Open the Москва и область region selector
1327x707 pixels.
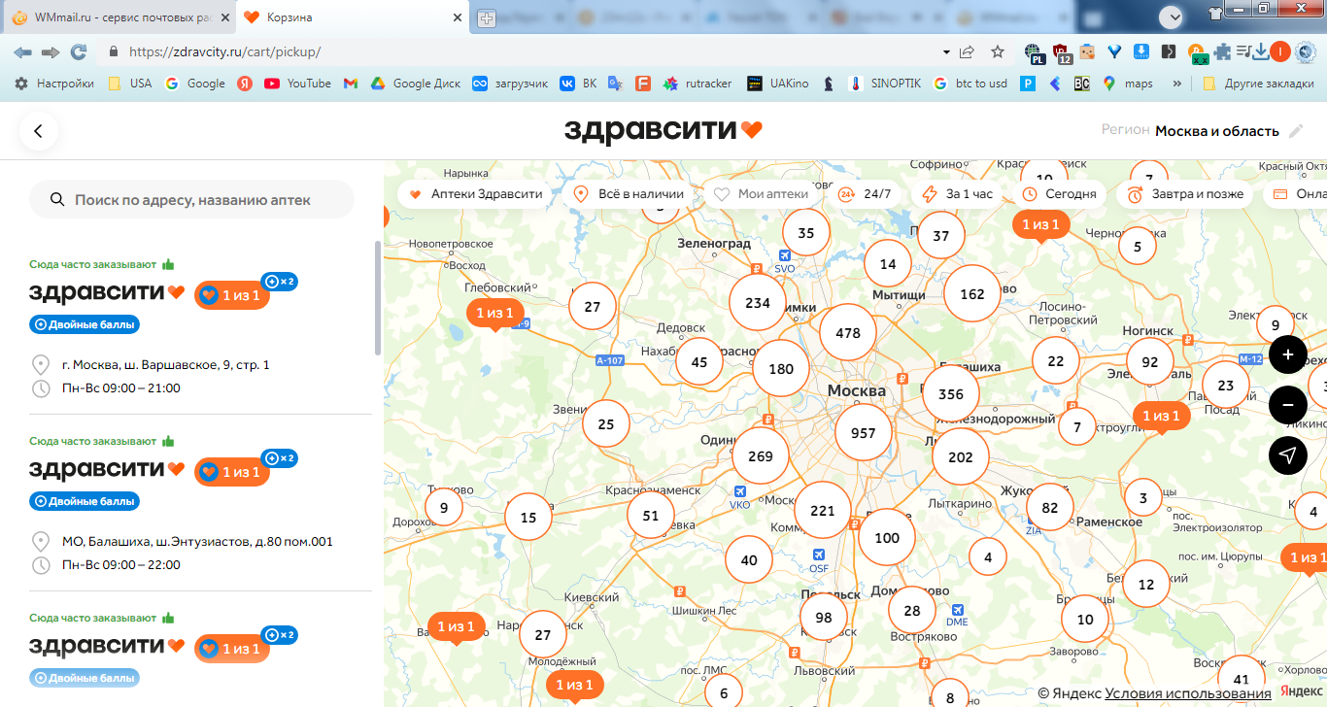(x=1216, y=131)
